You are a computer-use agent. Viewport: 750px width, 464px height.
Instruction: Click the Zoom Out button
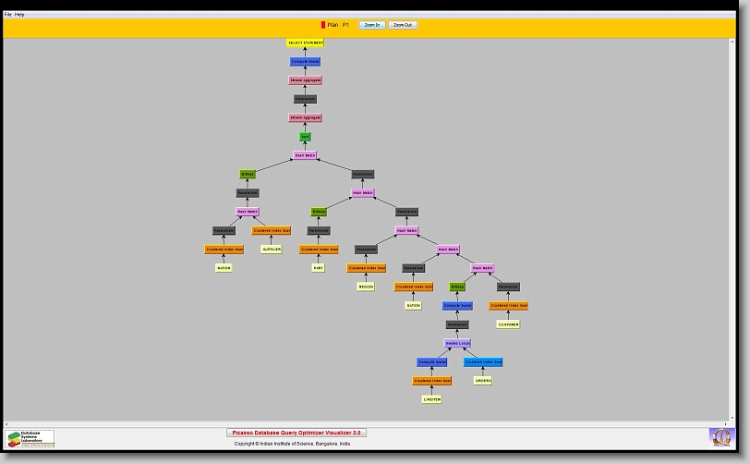click(403, 25)
